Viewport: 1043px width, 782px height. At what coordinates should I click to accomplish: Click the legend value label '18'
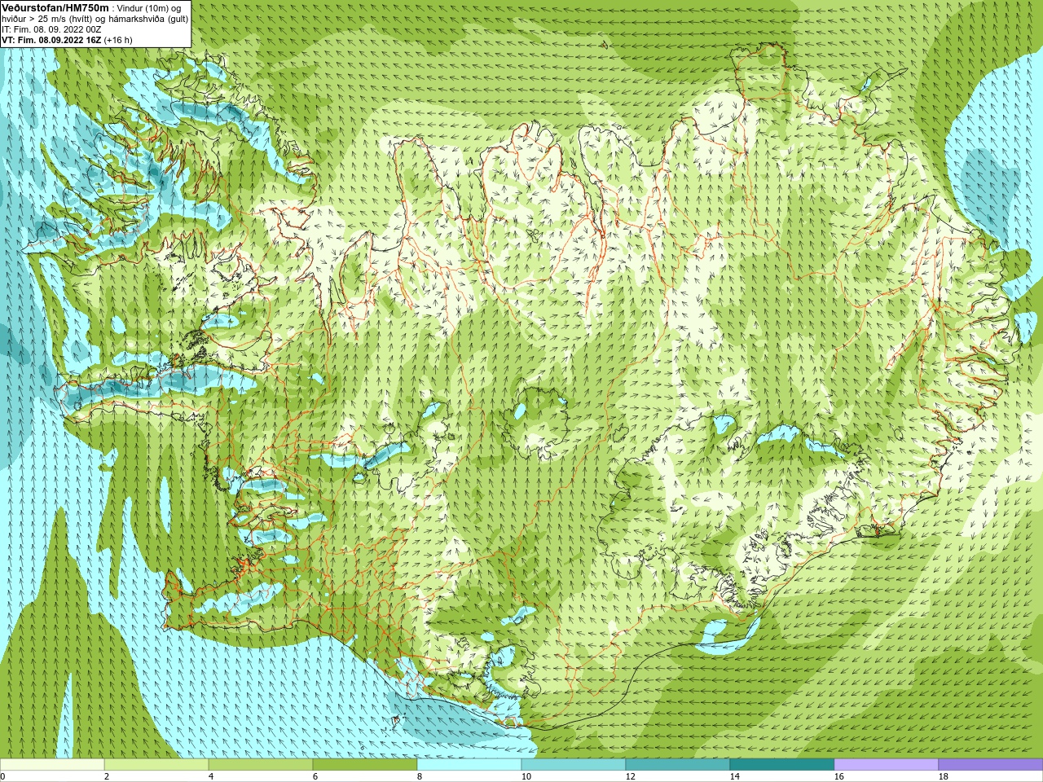tap(944, 776)
